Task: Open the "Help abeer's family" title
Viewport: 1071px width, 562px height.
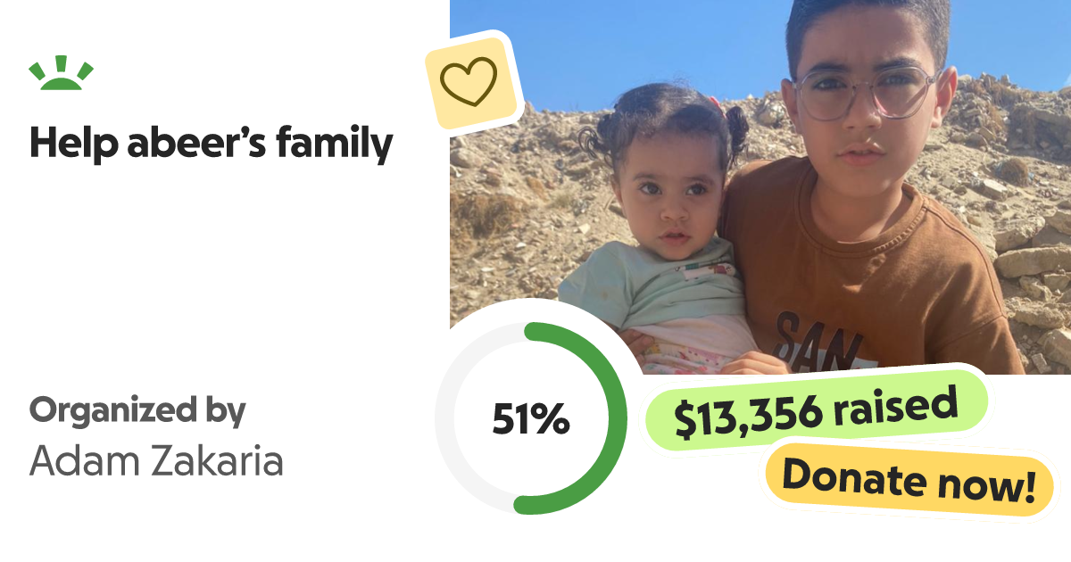Action: coord(211,144)
